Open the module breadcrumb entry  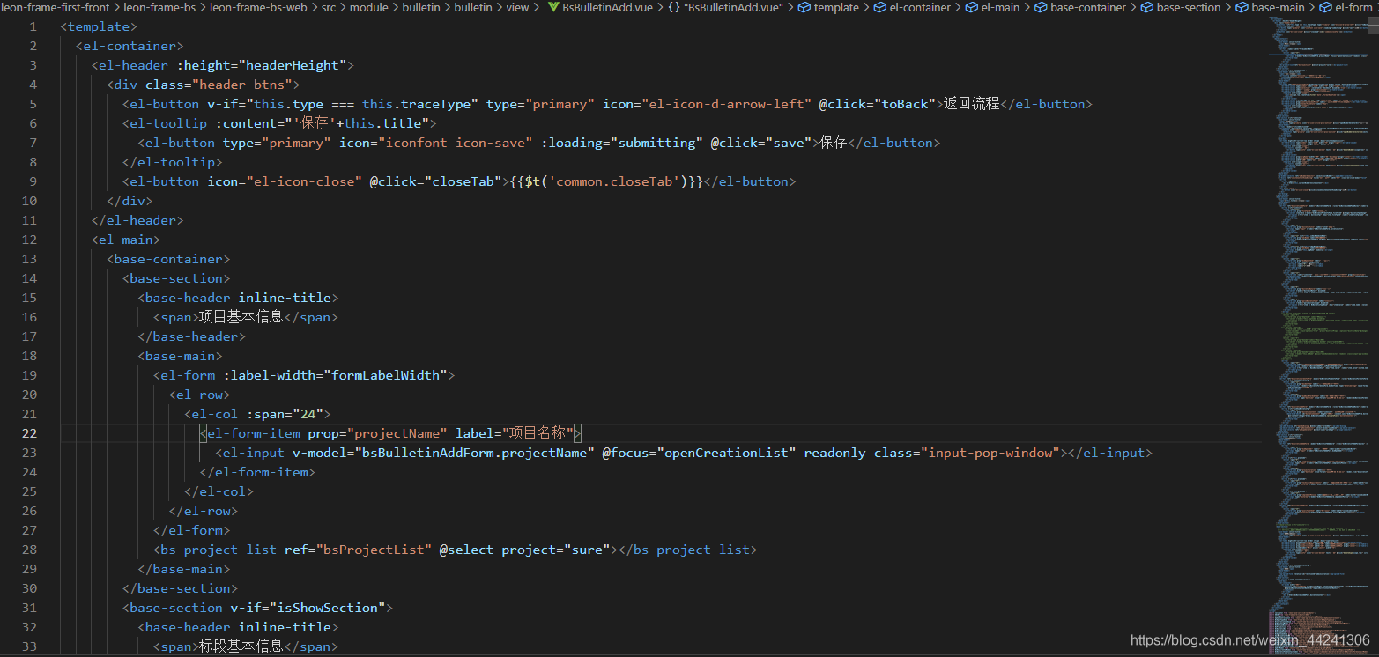pos(369,7)
